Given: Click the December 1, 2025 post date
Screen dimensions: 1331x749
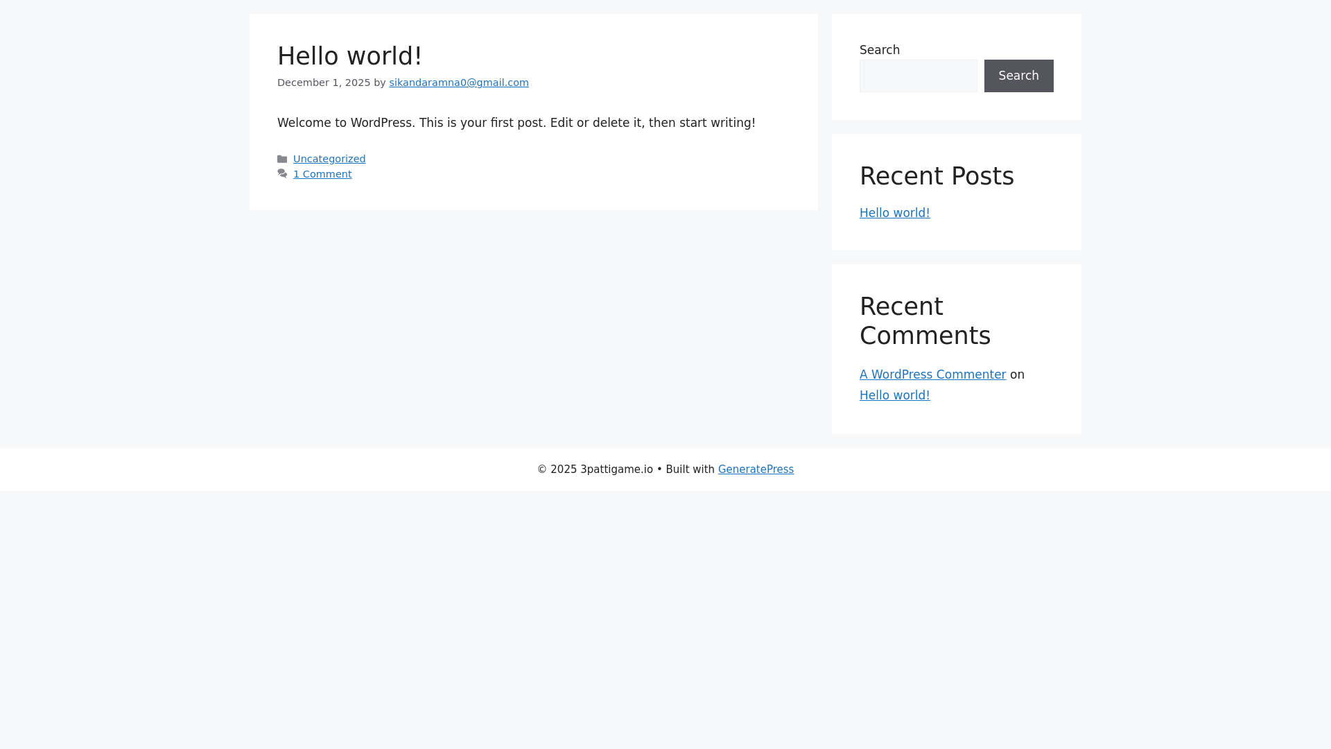Looking at the screenshot, I should click(x=324, y=83).
